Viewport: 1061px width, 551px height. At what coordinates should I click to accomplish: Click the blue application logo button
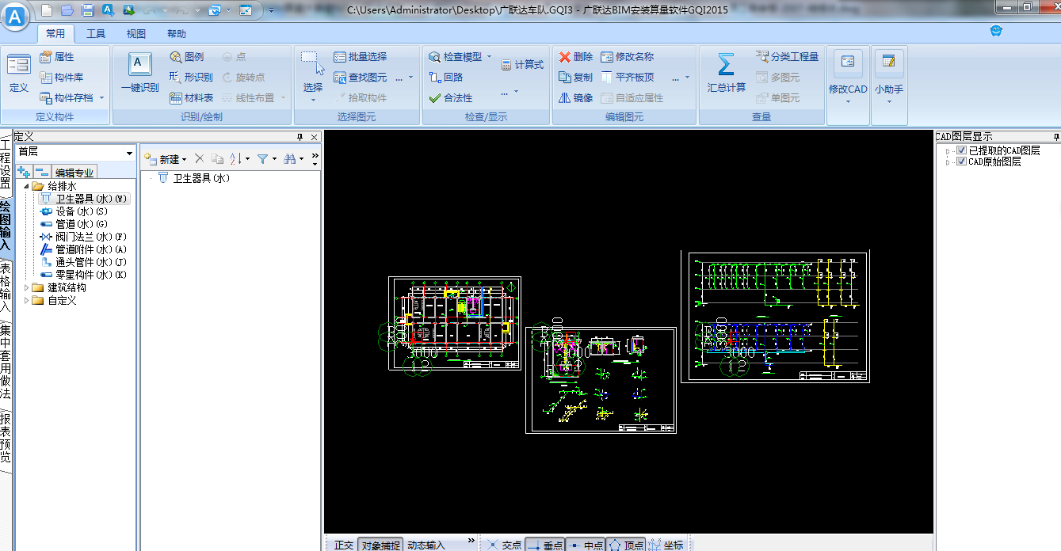click(x=16, y=15)
